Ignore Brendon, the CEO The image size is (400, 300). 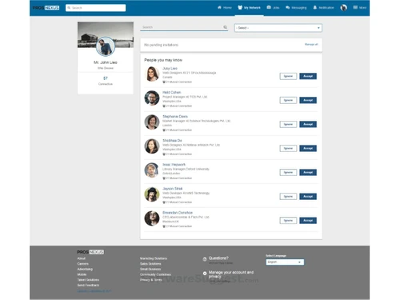288,221
